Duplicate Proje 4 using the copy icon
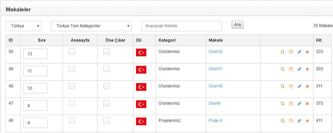The height and width of the screenshot is (133, 333). [x=291, y=121]
